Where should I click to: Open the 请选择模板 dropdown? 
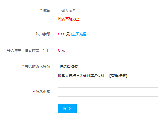pos(108,66)
